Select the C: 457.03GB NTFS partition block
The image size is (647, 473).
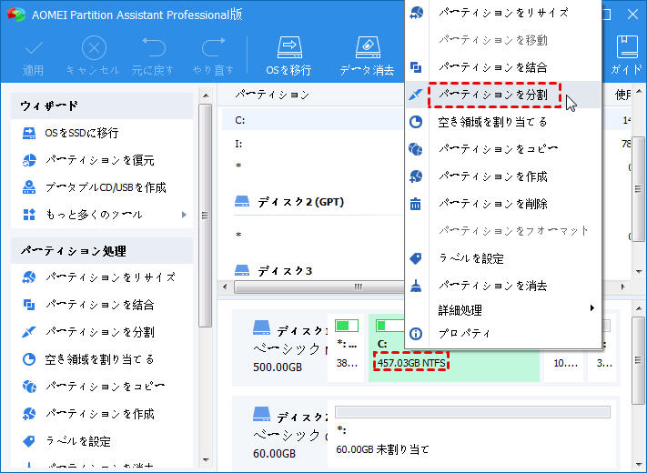pyautogui.click(x=454, y=348)
